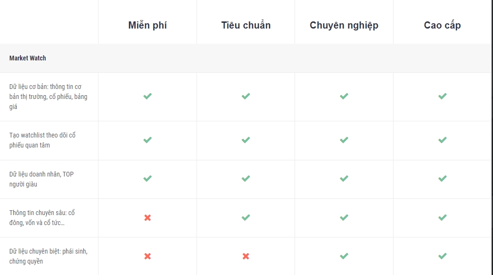
Task: Click the Dữ liệu cơ bản feature description
Action: click(x=49, y=97)
